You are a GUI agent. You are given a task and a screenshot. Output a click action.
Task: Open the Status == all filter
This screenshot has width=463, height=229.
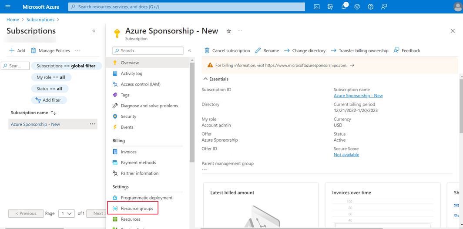(x=50, y=89)
